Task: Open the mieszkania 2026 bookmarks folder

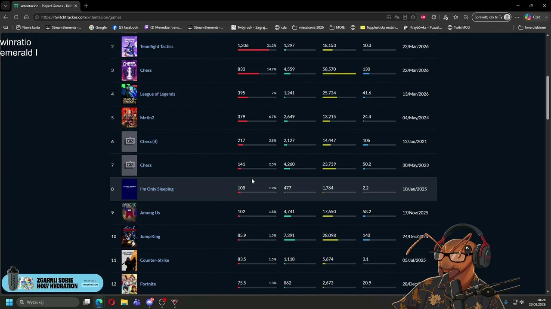Action: pos(308,27)
